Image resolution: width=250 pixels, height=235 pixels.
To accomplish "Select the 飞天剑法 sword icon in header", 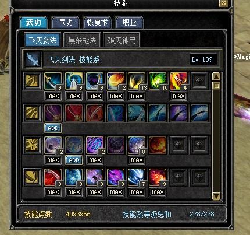I will 33,59.
